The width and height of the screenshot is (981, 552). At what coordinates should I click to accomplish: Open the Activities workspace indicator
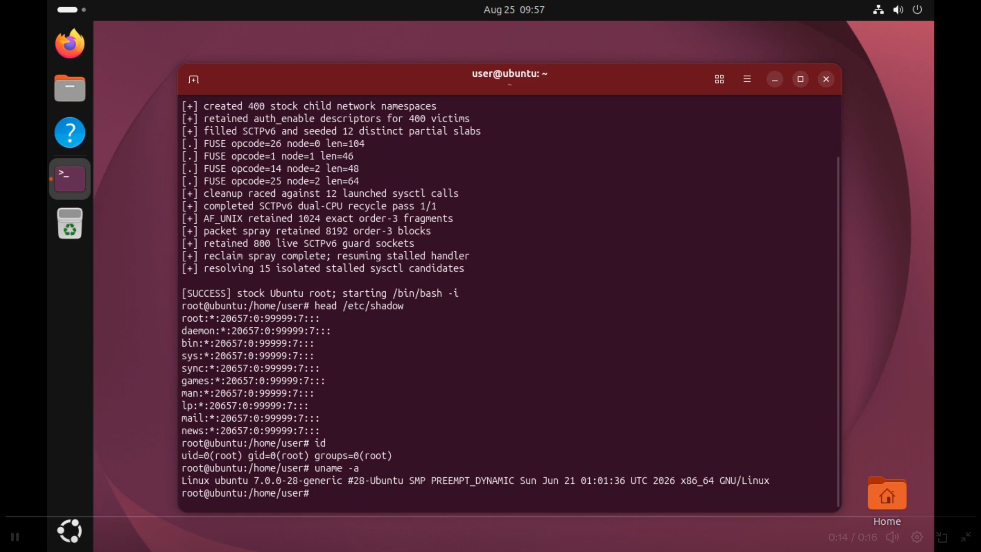72,10
